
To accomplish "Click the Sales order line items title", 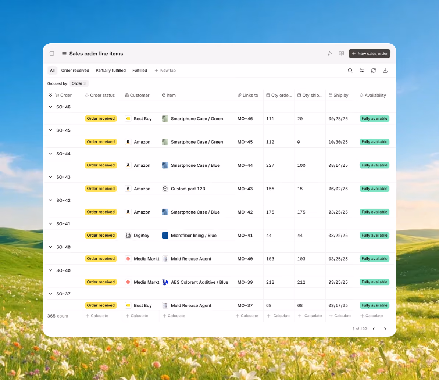I will pos(96,54).
